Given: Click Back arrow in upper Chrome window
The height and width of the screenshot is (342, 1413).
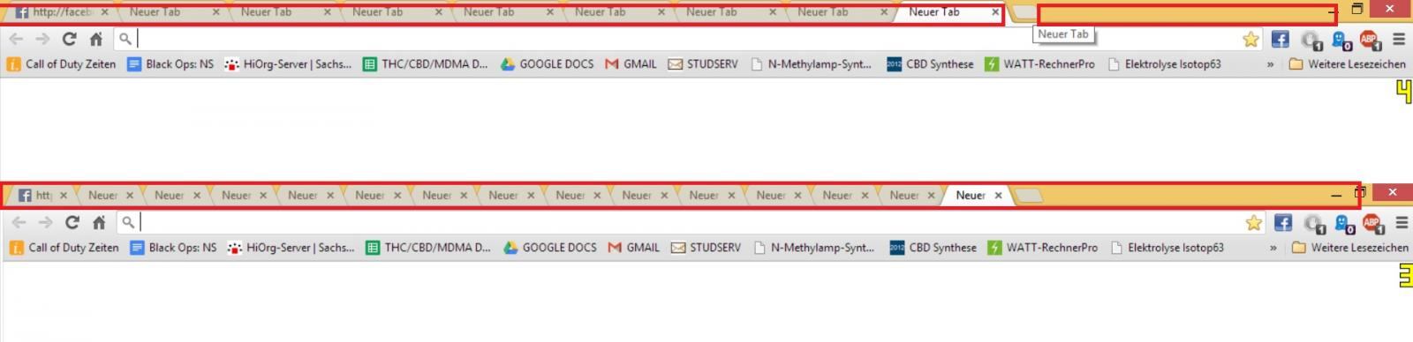Looking at the screenshot, I should 16,39.
